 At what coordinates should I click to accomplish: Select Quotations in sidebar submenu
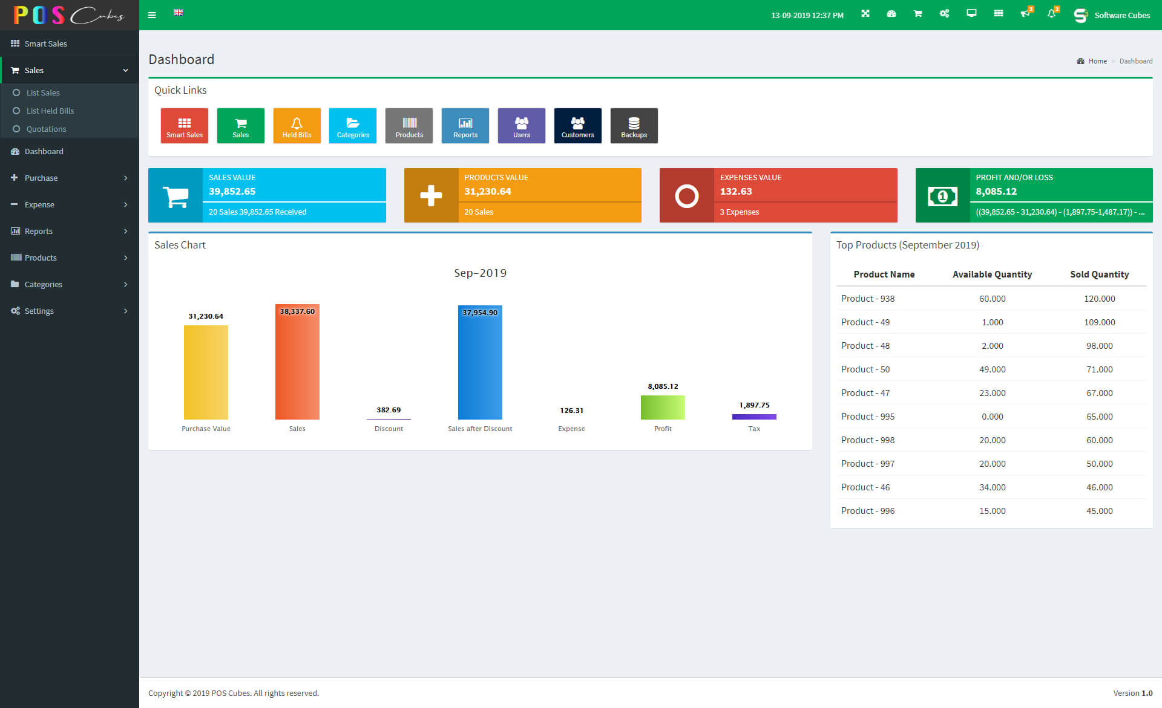point(46,129)
